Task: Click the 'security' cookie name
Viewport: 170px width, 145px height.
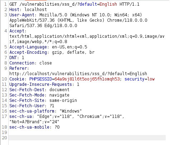Action: (x=135, y=79)
